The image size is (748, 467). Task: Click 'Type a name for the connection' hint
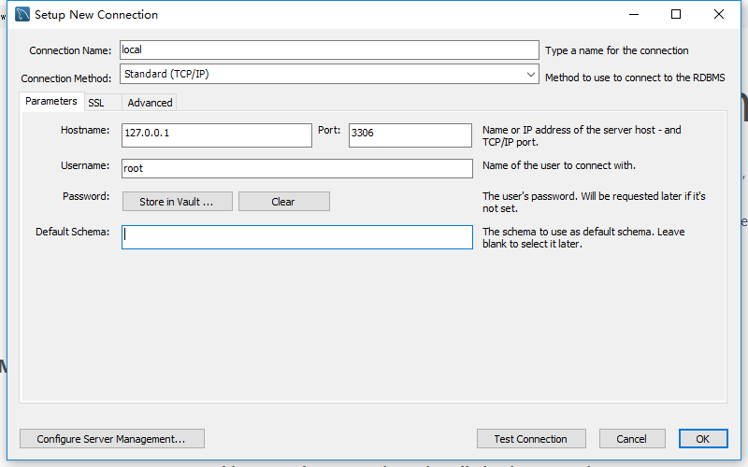(x=617, y=50)
